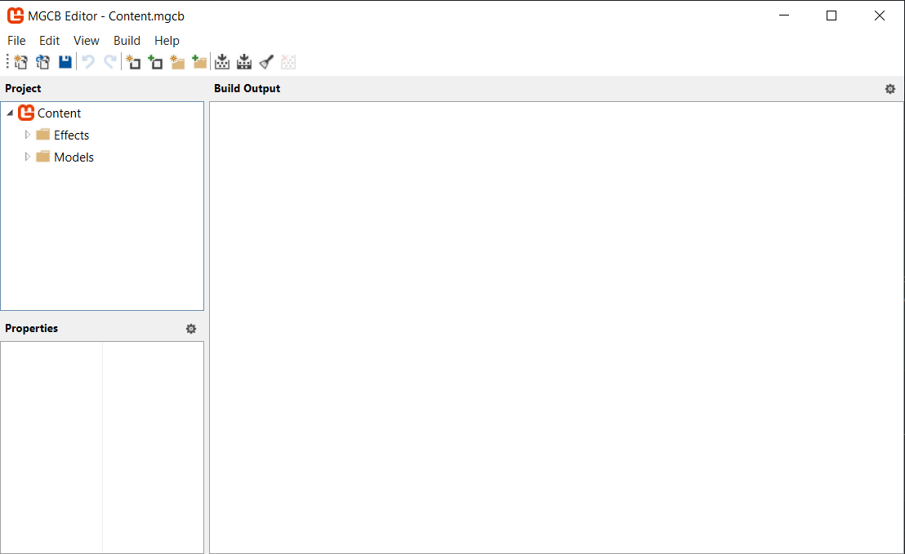The image size is (905, 554).
Task: Close the MGCB Editor window
Action: tap(879, 16)
